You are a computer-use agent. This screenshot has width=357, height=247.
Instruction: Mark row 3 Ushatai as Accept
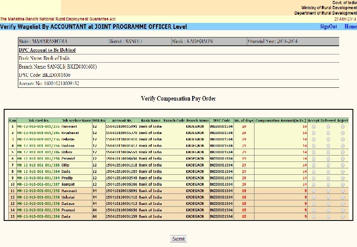click(314, 139)
